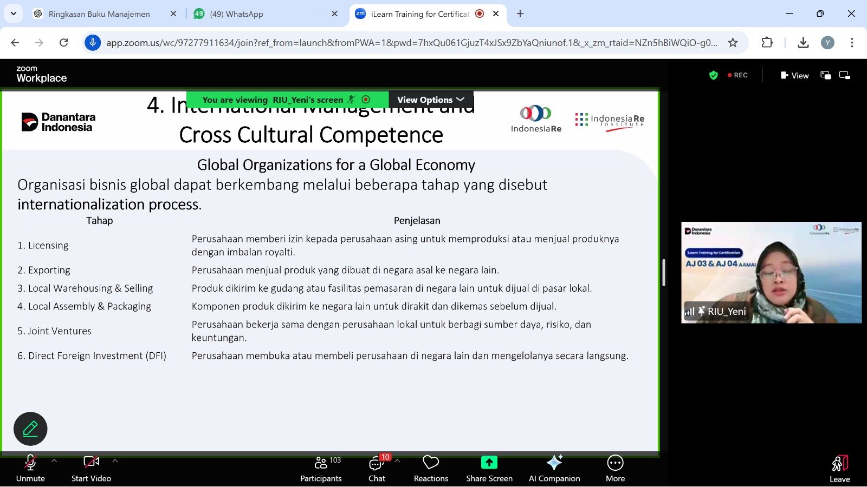Expand video settings arrow next to Start Video
Image resolution: width=867 pixels, height=487 pixels.
pos(115,461)
